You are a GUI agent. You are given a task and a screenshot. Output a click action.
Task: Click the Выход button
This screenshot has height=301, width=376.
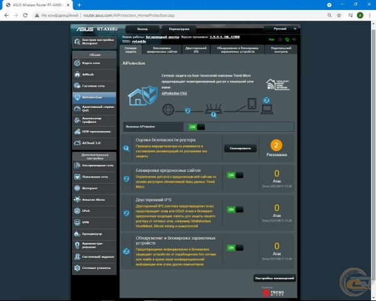pyautogui.click(x=142, y=29)
